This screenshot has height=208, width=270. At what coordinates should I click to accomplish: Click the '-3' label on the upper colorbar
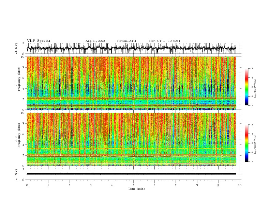252,68
